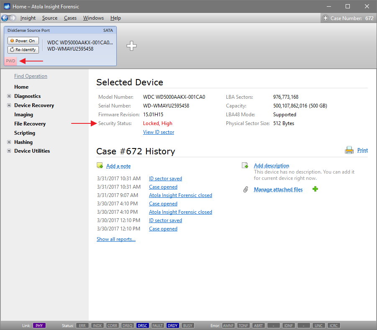Image resolution: width=377 pixels, height=330 pixels.
Task: Click Show all reports
Action: point(116,239)
